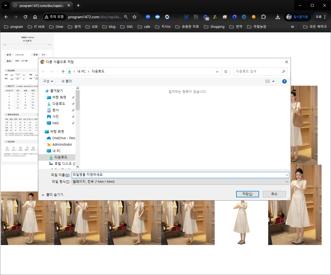Collapse folders with 폴더 숨기기 toggle

click(53, 195)
